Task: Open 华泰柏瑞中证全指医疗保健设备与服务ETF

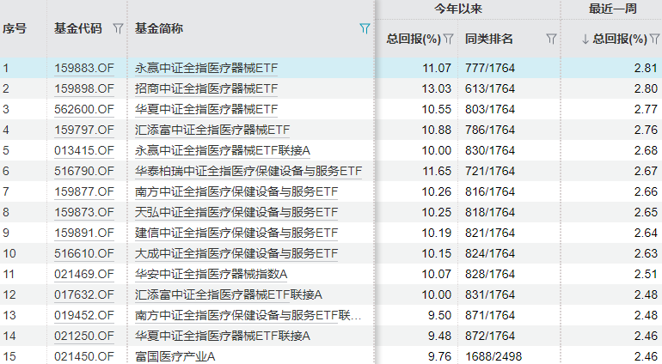Action: [248, 171]
